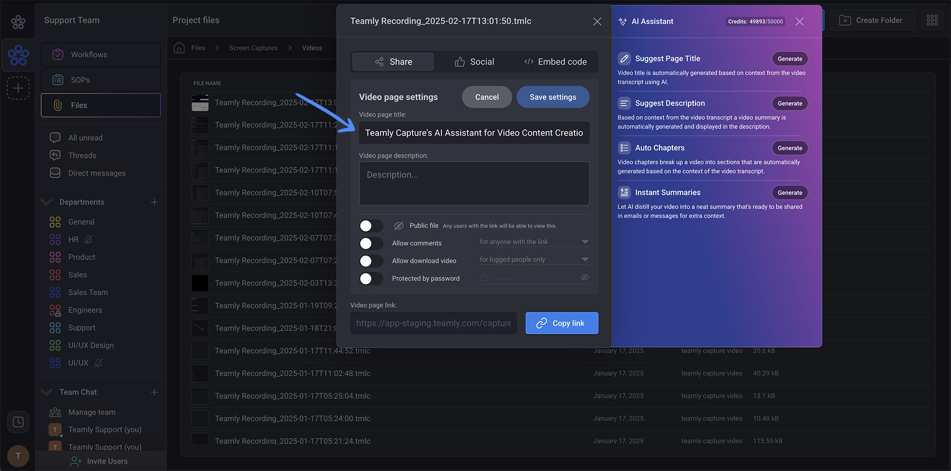Toggle Allow comments switch
This screenshot has width=951, height=471.
pyautogui.click(x=371, y=243)
